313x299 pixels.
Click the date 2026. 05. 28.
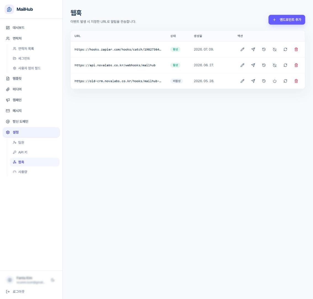coord(204,81)
